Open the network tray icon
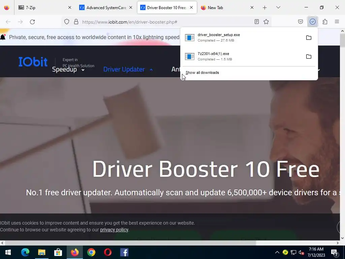This screenshot has height=259, width=345. pos(293,252)
